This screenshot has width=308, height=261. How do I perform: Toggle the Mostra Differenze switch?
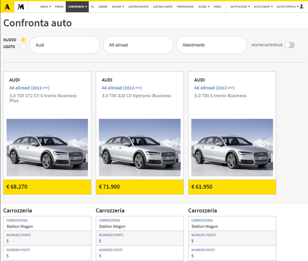tap(290, 45)
